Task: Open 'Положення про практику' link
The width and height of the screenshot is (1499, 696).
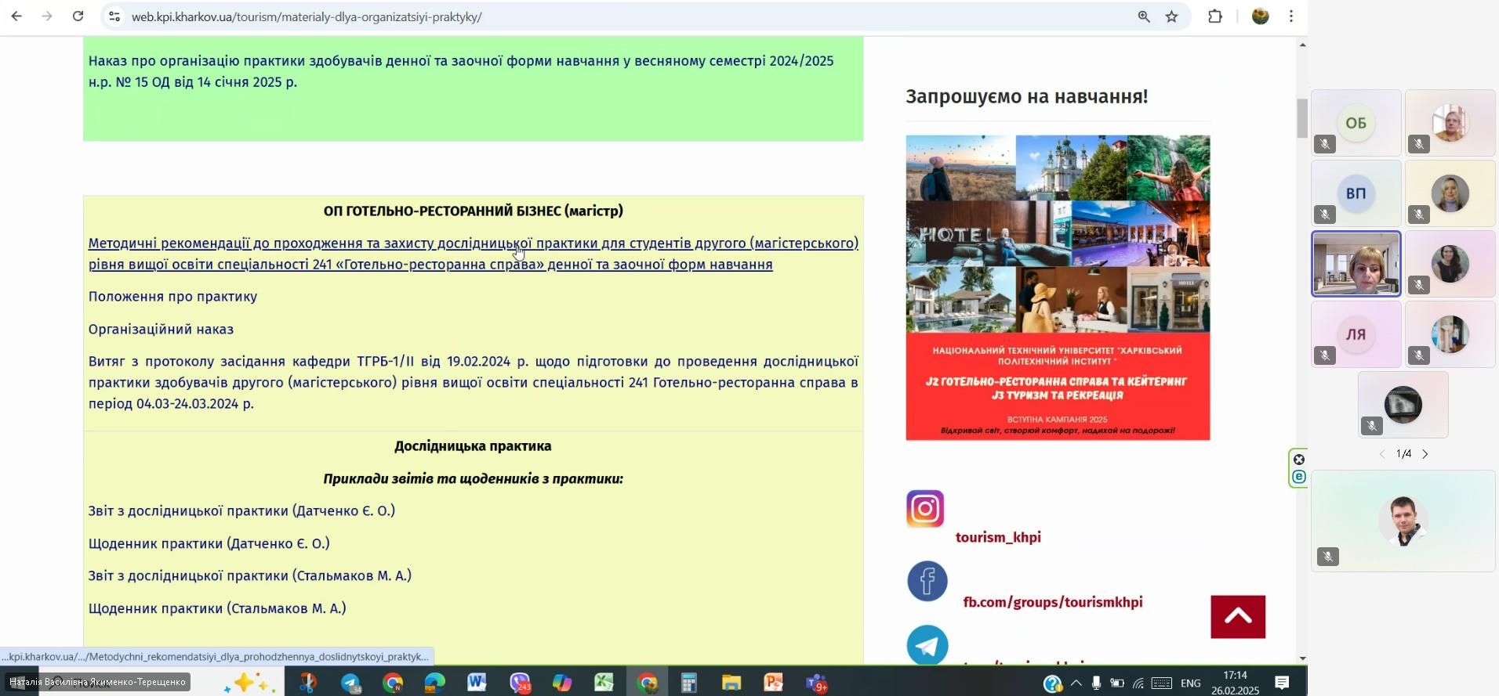Action: click(172, 297)
